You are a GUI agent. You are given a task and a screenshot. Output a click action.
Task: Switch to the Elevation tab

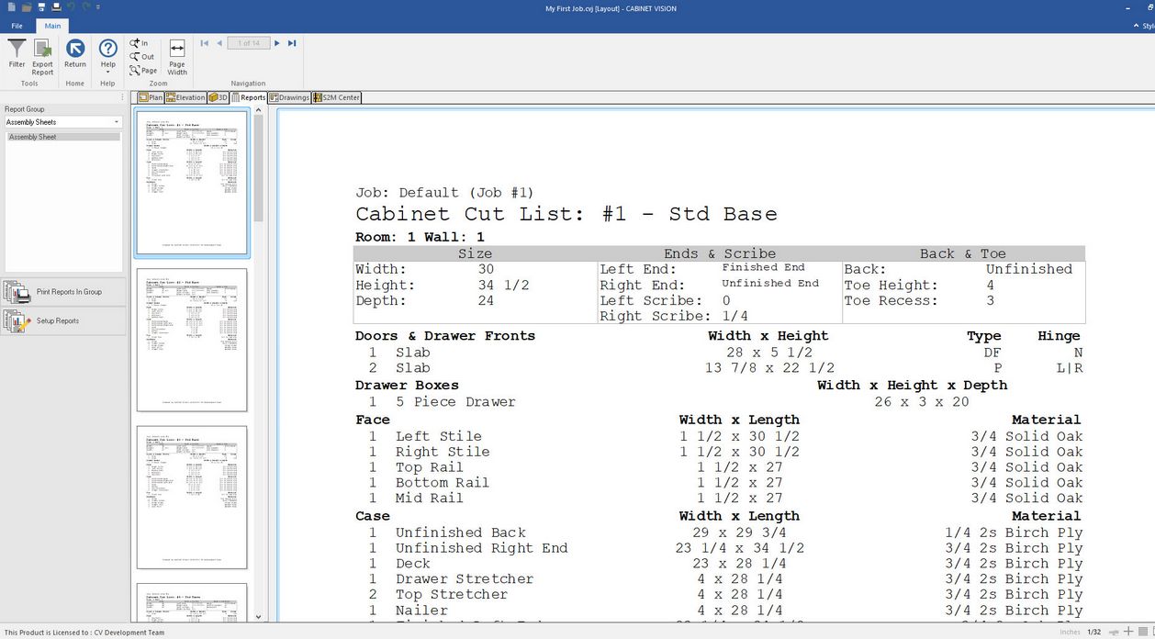[x=185, y=97]
